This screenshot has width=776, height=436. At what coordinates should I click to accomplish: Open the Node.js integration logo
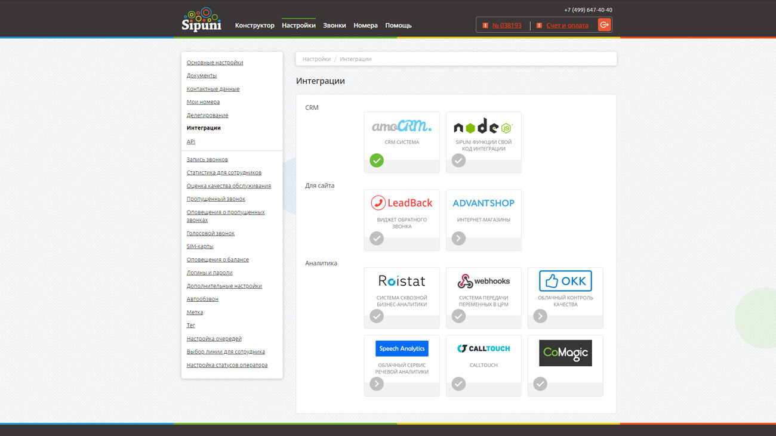(x=483, y=126)
